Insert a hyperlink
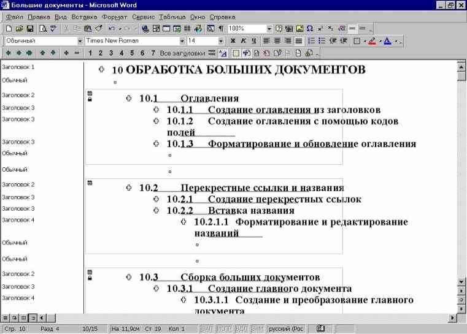This screenshot has height=334, width=467. click(x=145, y=29)
